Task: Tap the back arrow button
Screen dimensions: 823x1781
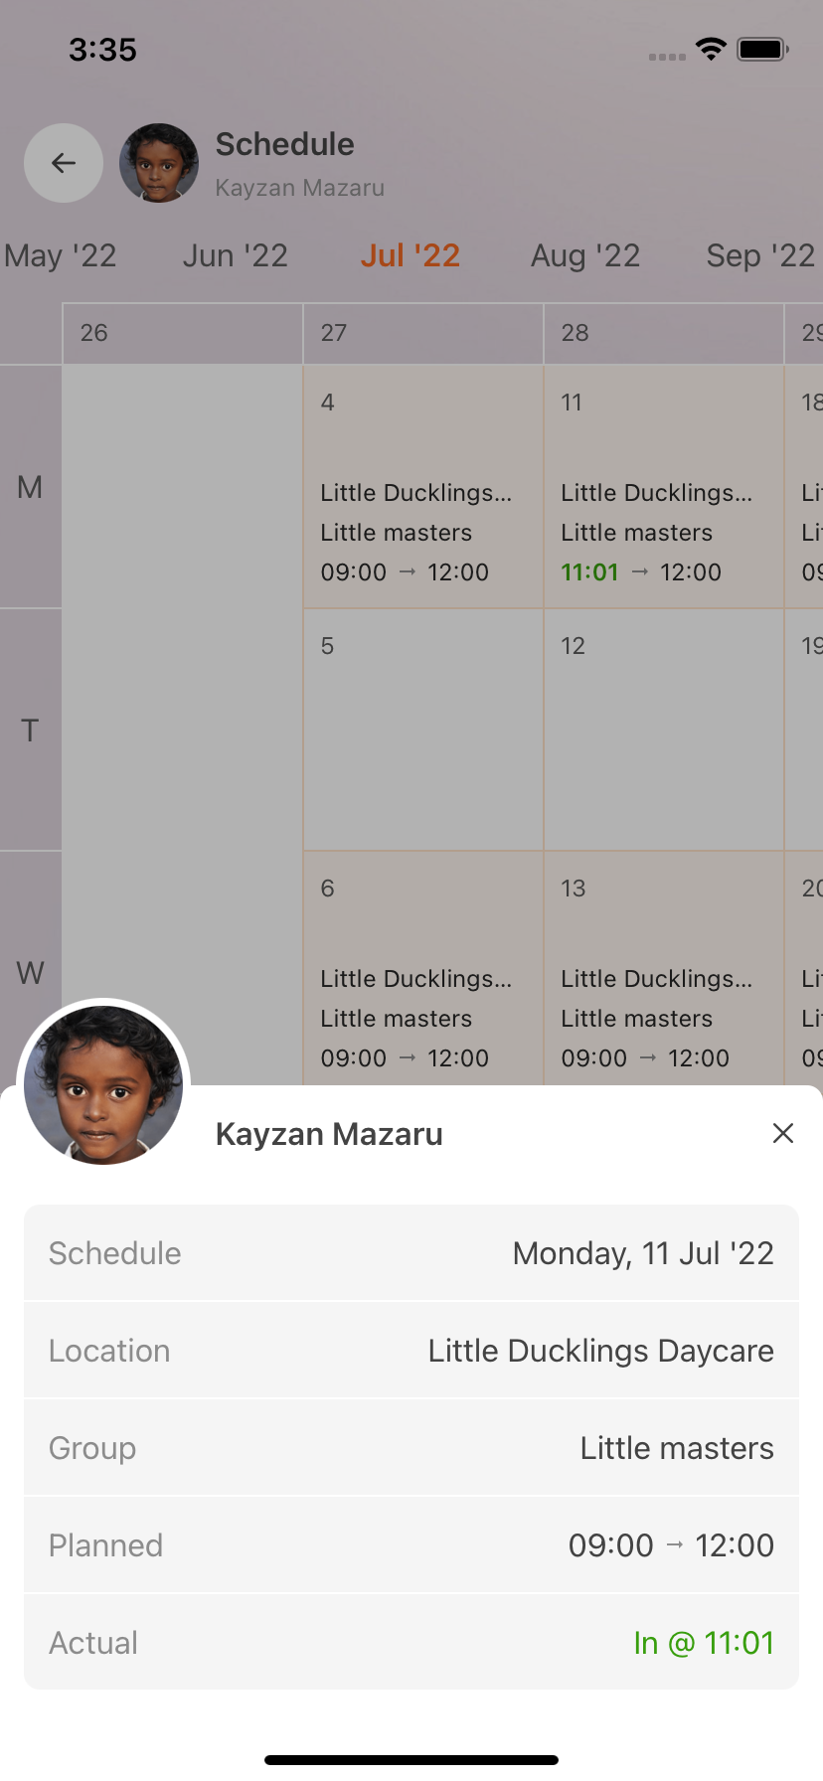Action: [64, 163]
